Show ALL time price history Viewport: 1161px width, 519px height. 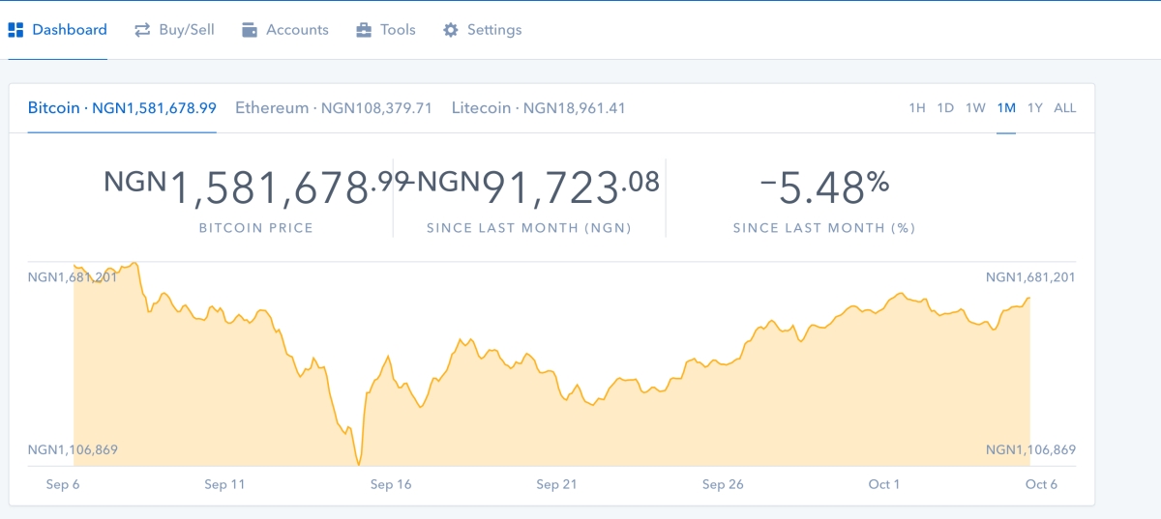click(1064, 108)
